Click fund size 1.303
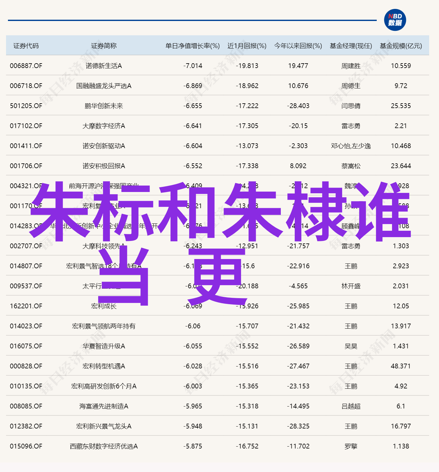The width and height of the screenshot is (439, 472). click(x=401, y=246)
